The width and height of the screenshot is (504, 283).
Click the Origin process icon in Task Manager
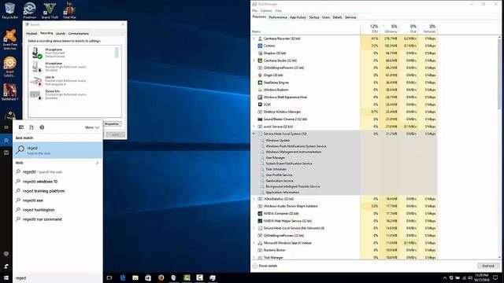coord(260,75)
